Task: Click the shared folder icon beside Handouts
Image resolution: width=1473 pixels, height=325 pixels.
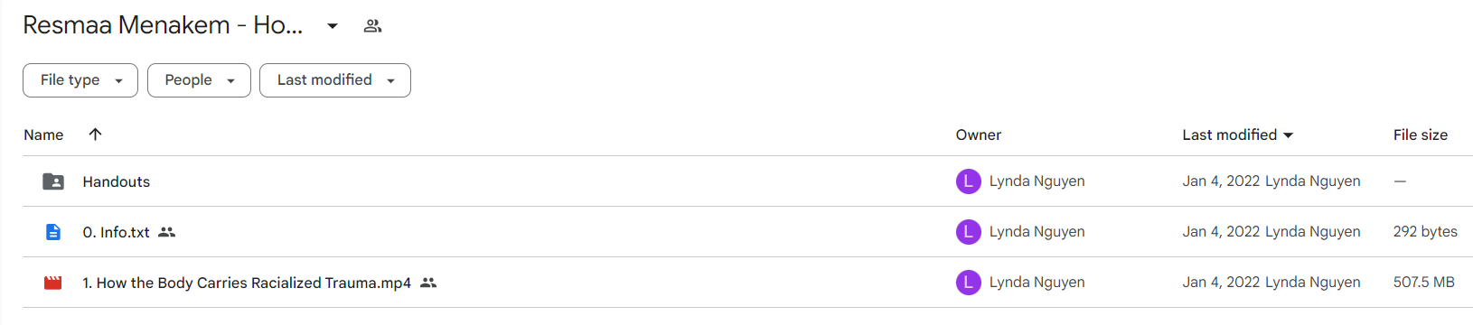Action: point(53,181)
